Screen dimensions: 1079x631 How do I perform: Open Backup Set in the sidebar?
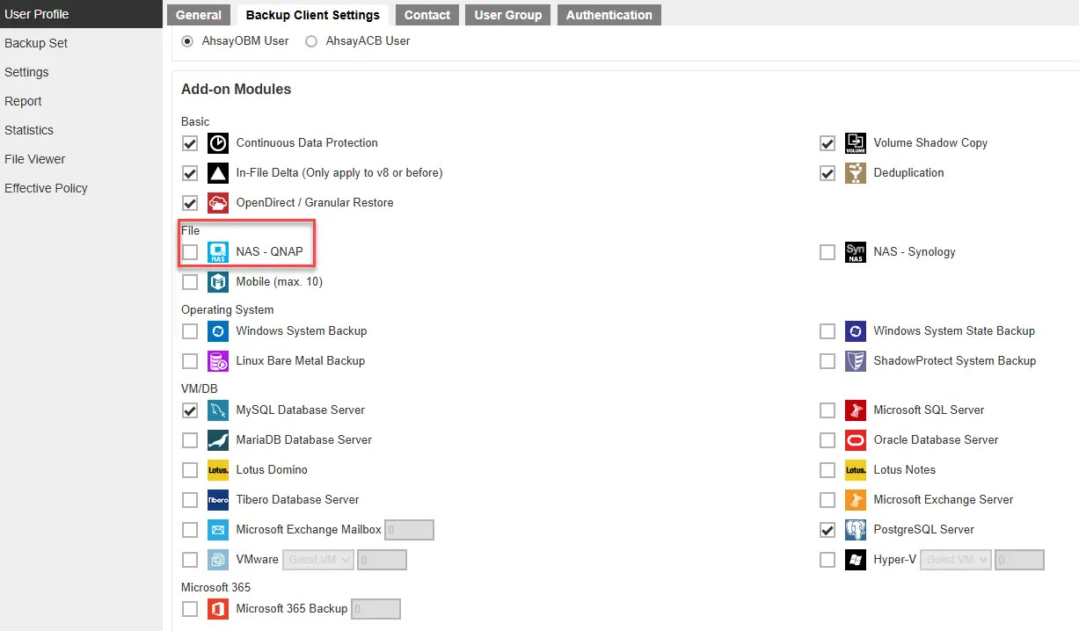pos(36,43)
